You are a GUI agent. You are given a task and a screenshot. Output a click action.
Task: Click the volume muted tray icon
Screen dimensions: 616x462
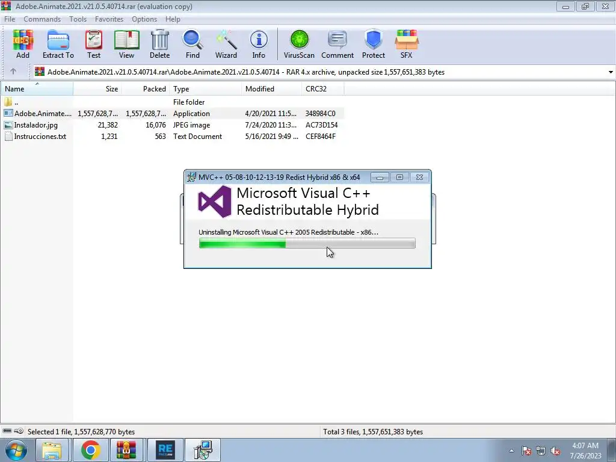(x=555, y=451)
